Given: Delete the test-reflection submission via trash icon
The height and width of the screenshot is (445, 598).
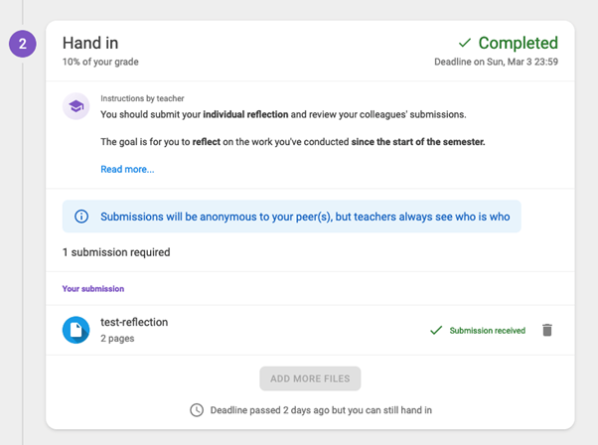Looking at the screenshot, I should [x=547, y=330].
